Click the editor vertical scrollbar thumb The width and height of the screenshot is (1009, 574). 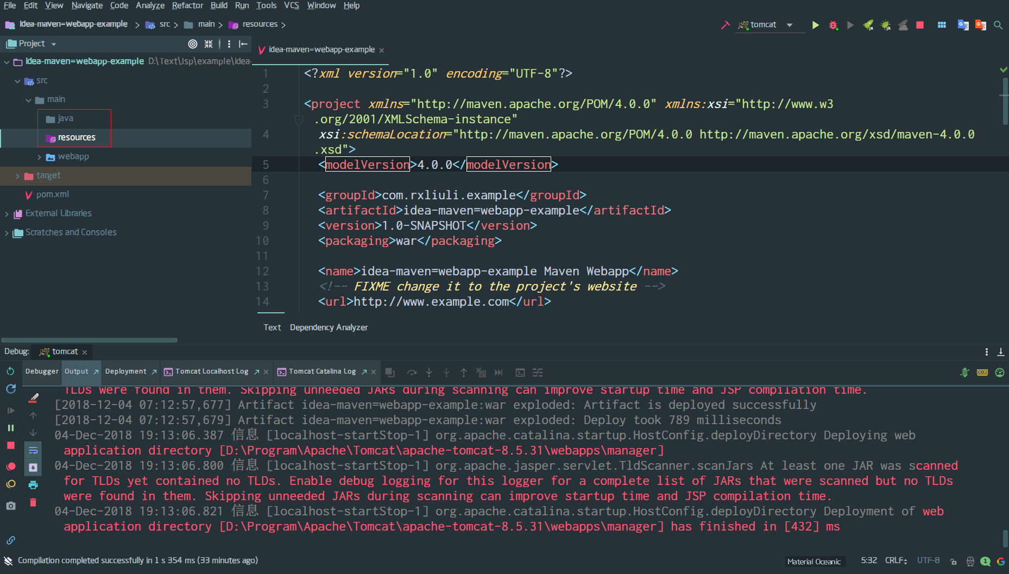click(x=1005, y=101)
